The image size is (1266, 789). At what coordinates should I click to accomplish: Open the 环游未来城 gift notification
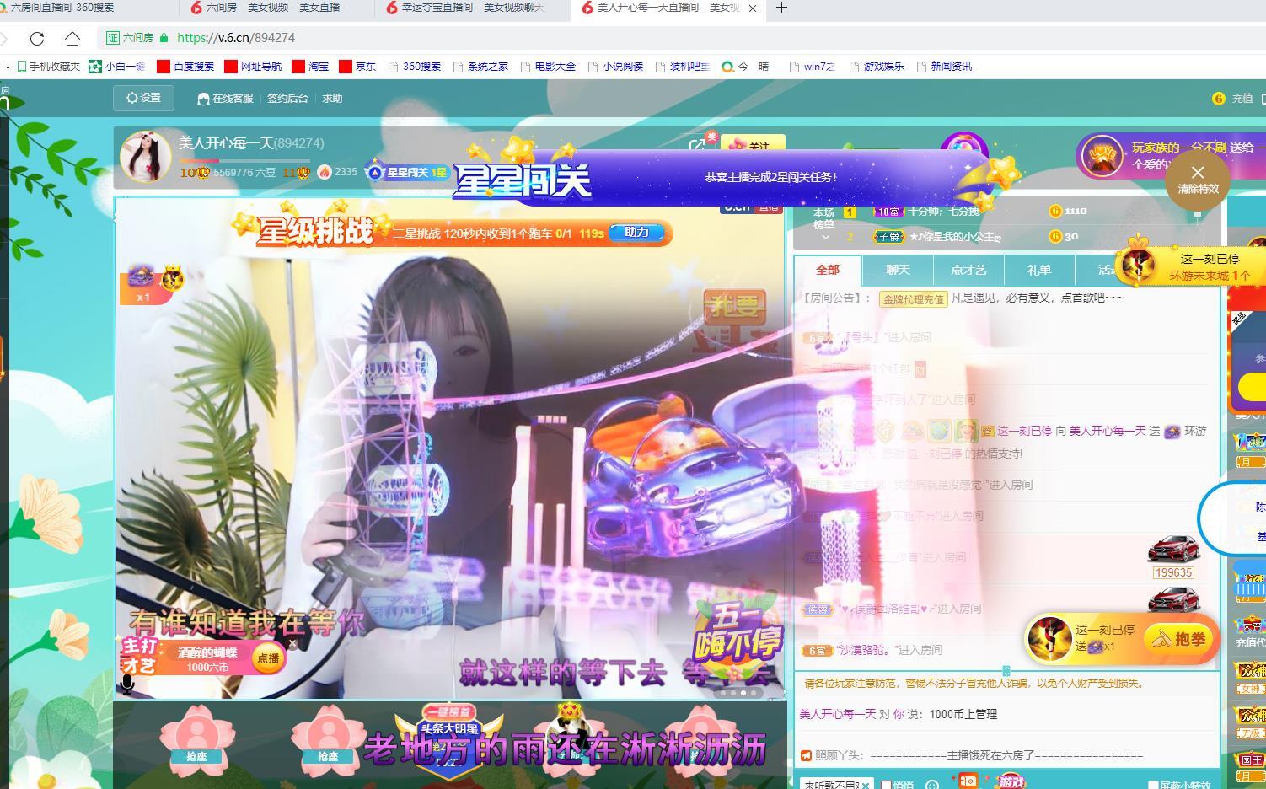[1192, 267]
